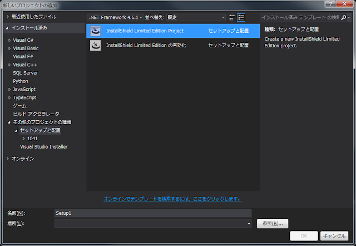Viewport: 356px width, 246px height.
Task: Select セットアップと配置 tree item
Action: click(40, 130)
